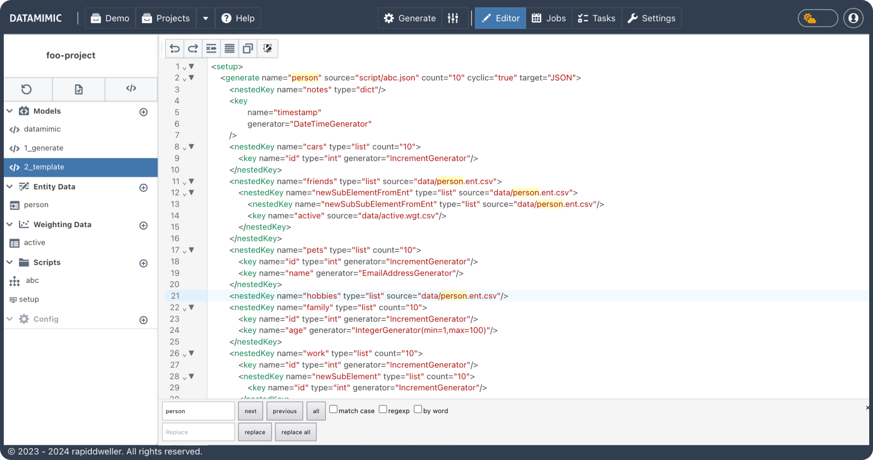Add a new model with plus icon

pos(143,112)
